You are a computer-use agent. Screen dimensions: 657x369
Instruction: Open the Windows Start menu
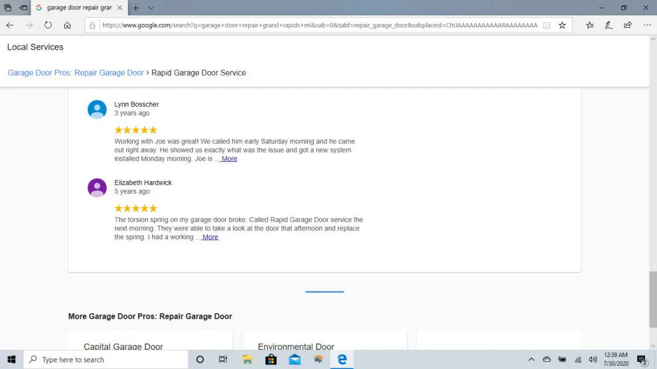[11, 359]
